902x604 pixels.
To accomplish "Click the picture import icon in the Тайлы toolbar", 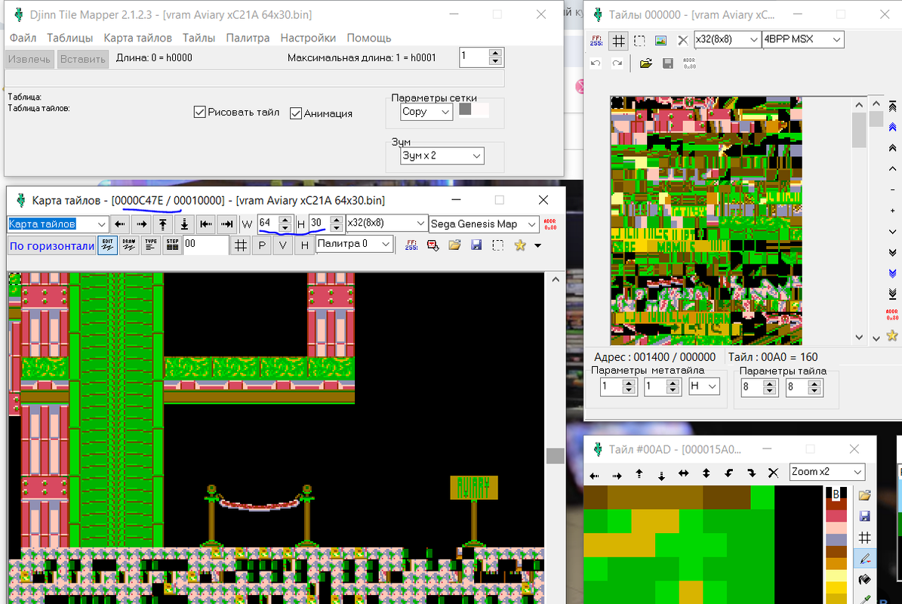I will click(x=660, y=40).
